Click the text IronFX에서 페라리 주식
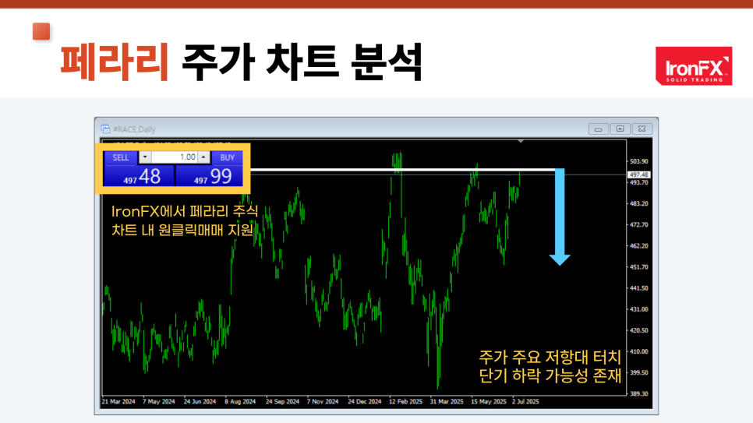The width and height of the screenshot is (753, 423). tap(185, 211)
